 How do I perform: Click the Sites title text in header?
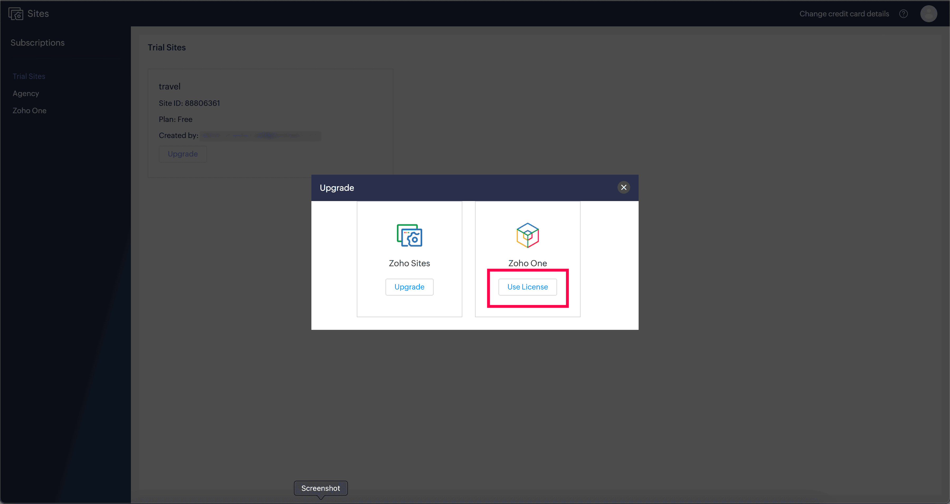point(38,14)
